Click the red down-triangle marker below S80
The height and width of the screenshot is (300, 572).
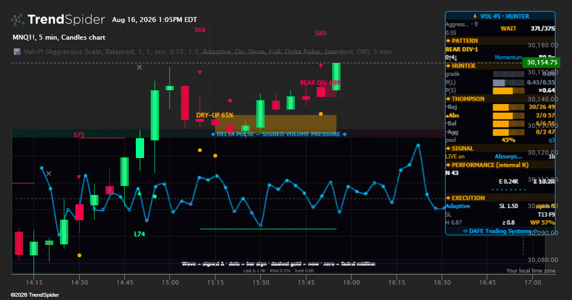coord(321,66)
